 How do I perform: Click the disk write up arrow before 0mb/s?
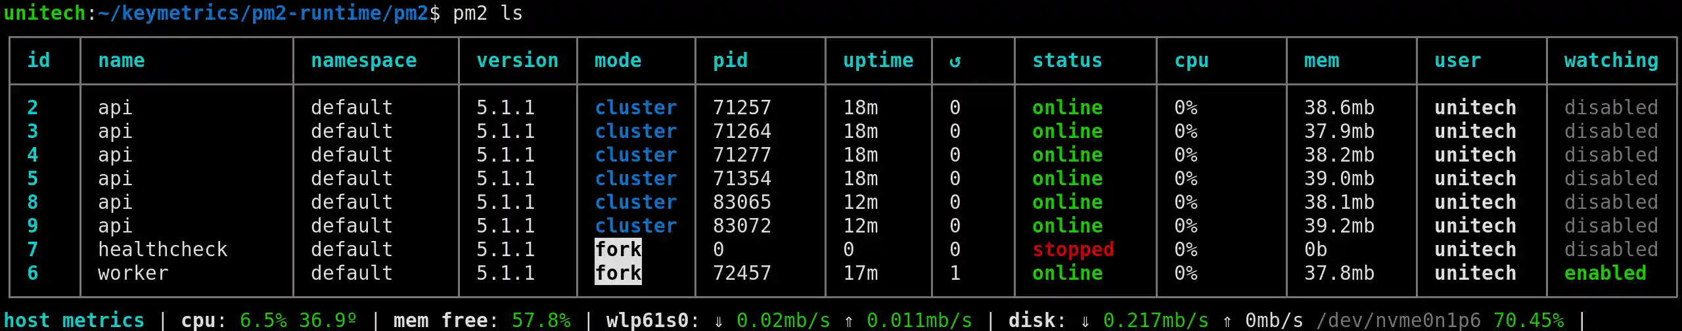tap(1227, 321)
